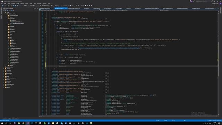Open the Analyze menu
Viewport: 222px width, 125px height.
[x=39, y=3]
